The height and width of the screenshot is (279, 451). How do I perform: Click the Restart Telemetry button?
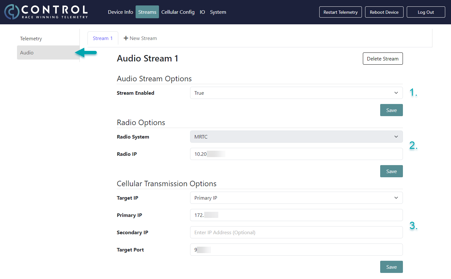point(340,12)
